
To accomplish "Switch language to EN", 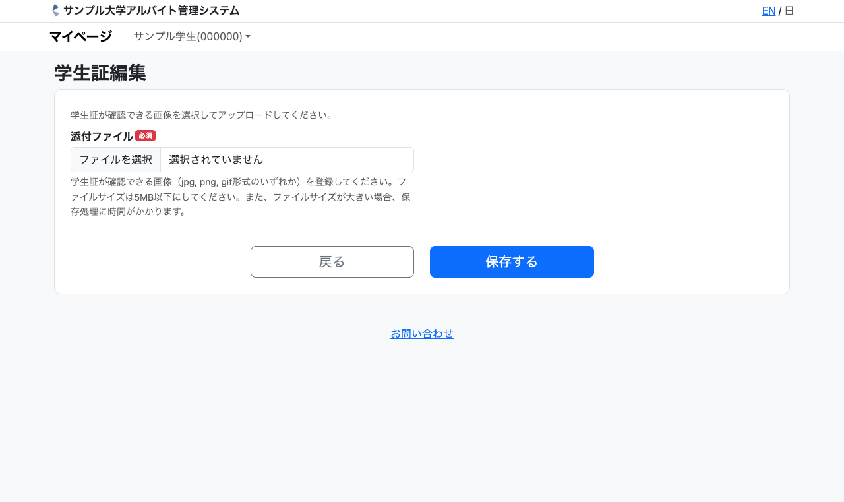I will tap(768, 11).
